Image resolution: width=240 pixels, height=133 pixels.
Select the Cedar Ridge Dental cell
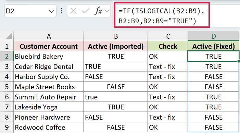[x=49, y=66]
